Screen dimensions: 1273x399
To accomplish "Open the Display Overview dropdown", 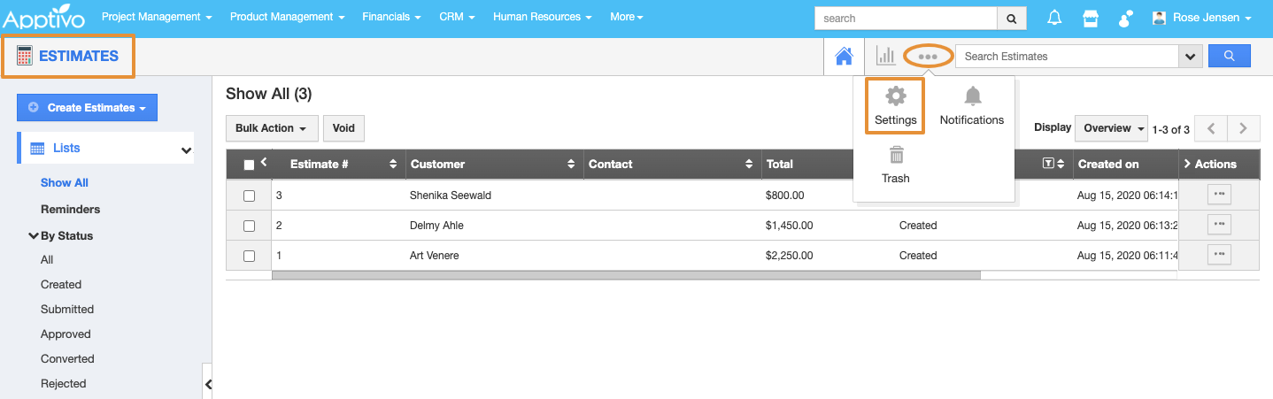I will [1111, 128].
